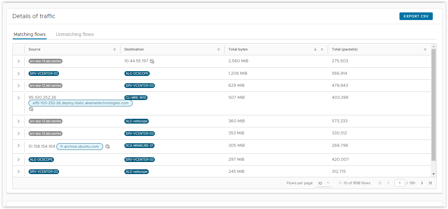Select the 10.44.55.197 destination text
The height and width of the screenshot is (209, 448).
point(136,61)
